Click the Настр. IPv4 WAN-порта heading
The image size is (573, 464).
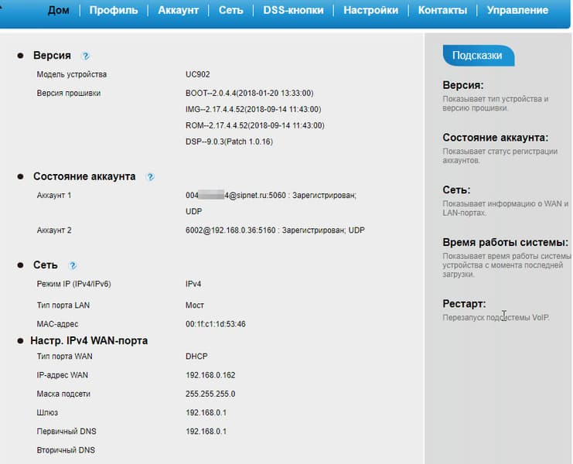(89, 340)
